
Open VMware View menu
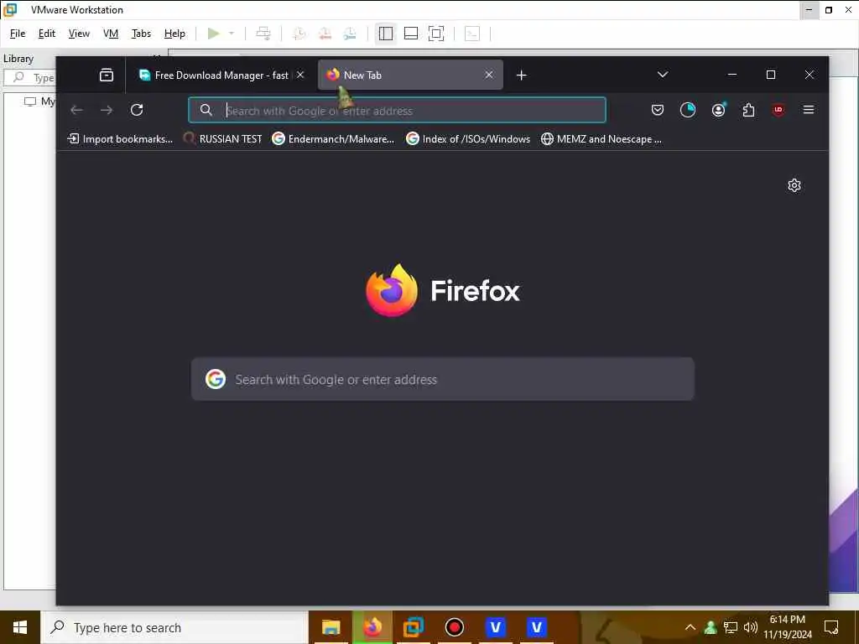pyautogui.click(x=79, y=34)
